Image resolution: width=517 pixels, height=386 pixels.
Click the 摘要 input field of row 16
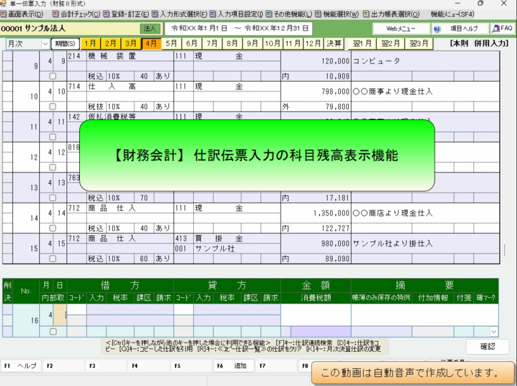424,315
